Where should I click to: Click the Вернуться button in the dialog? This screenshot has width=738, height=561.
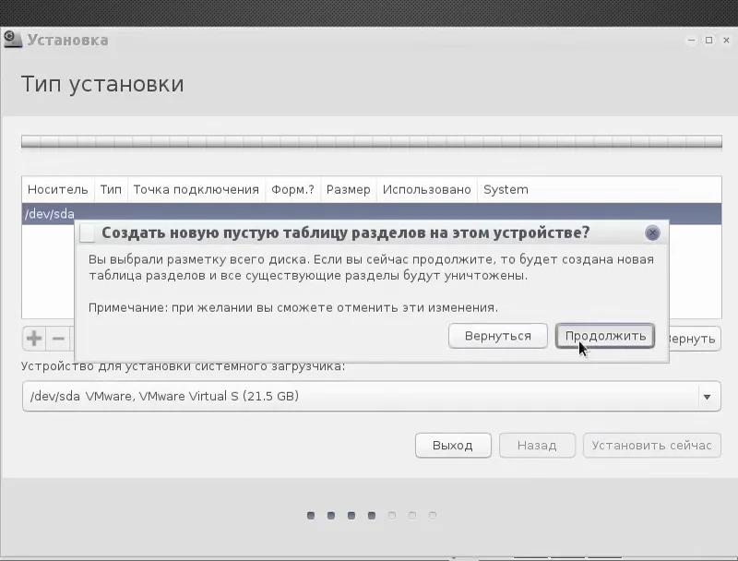click(498, 336)
